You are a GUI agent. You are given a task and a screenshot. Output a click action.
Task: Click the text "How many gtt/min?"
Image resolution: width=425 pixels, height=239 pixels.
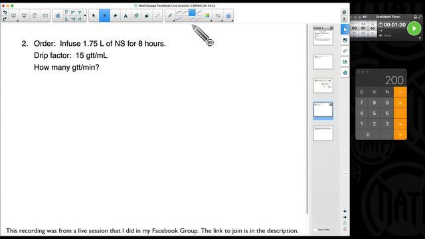click(x=66, y=68)
